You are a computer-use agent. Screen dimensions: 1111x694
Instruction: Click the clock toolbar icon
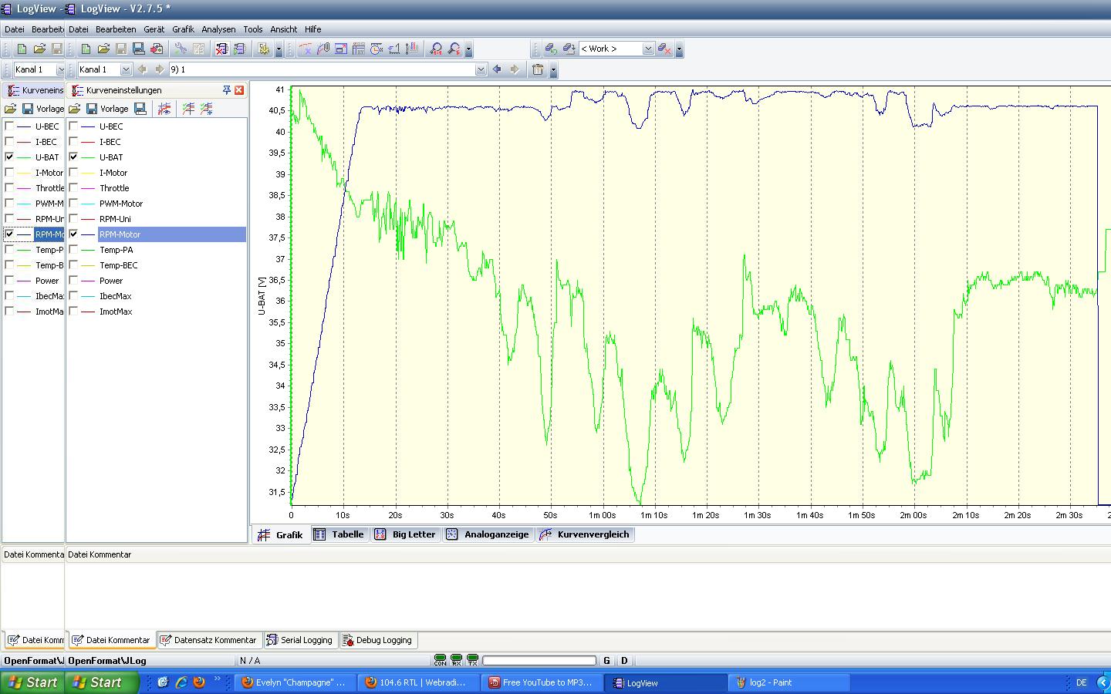tap(377, 49)
